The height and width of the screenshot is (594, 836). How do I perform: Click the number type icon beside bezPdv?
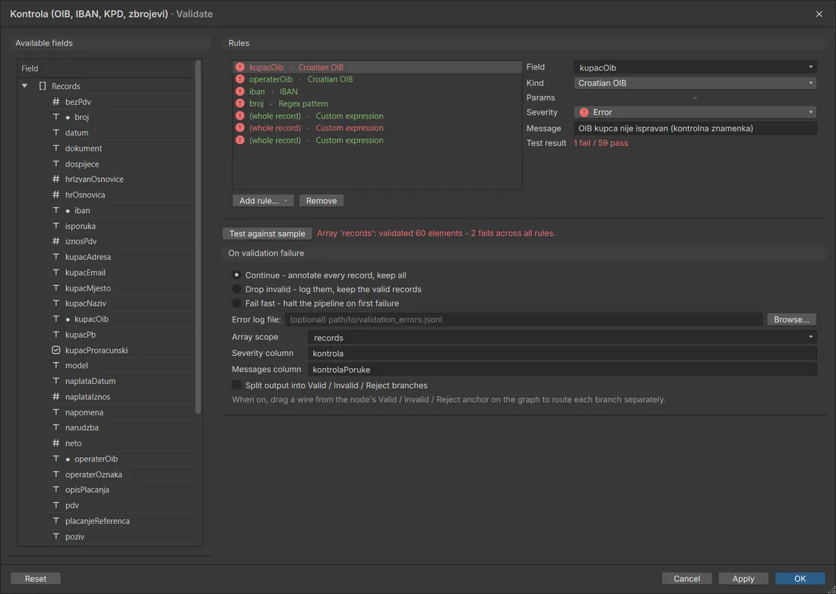click(x=56, y=101)
